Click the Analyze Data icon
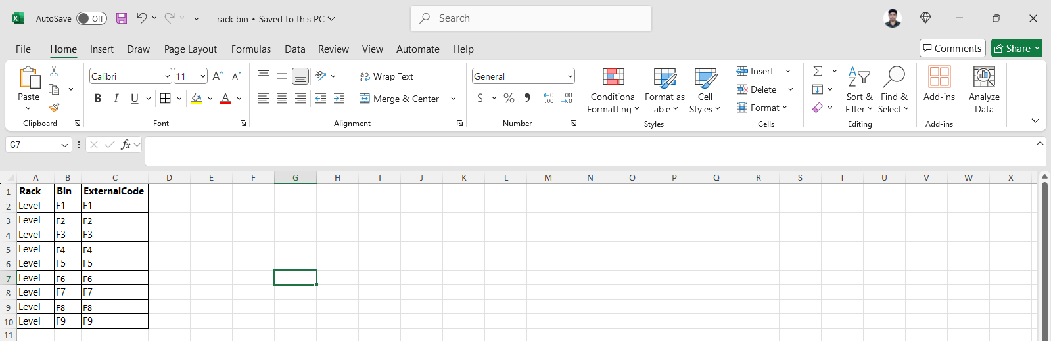Image resolution: width=1051 pixels, height=341 pixels. coord(983,78)
